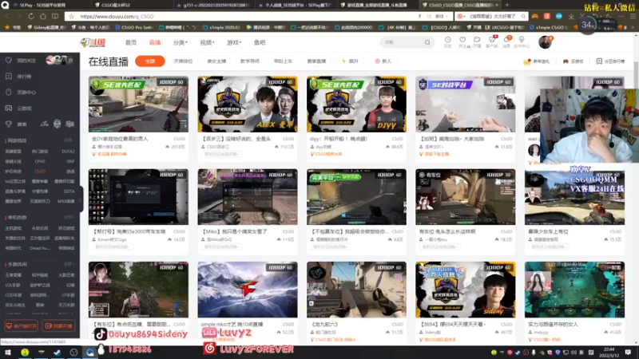
Task: Open the stream thumbnail with ALEX banner
Action: coord(248,105)
